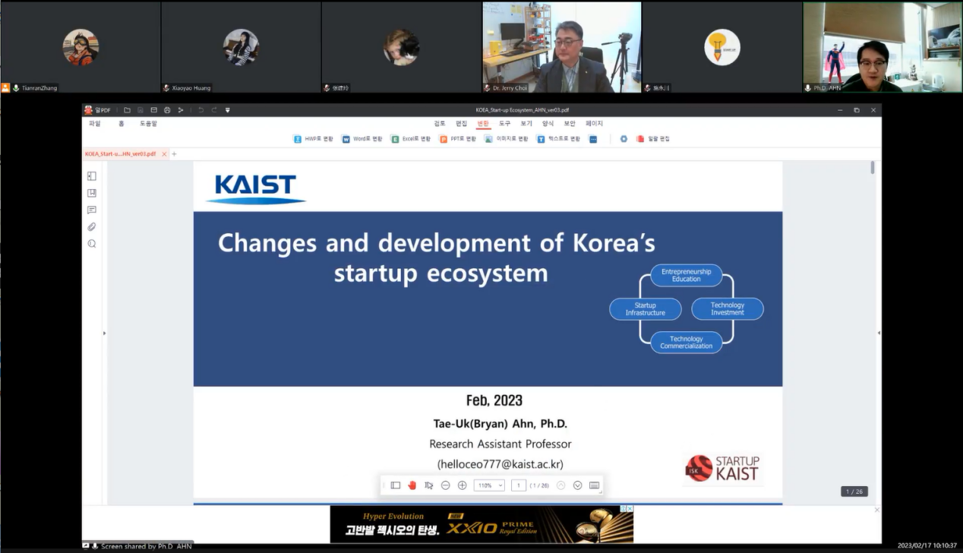
Task: Click the zoom out minus button
Action: [446, 485]
